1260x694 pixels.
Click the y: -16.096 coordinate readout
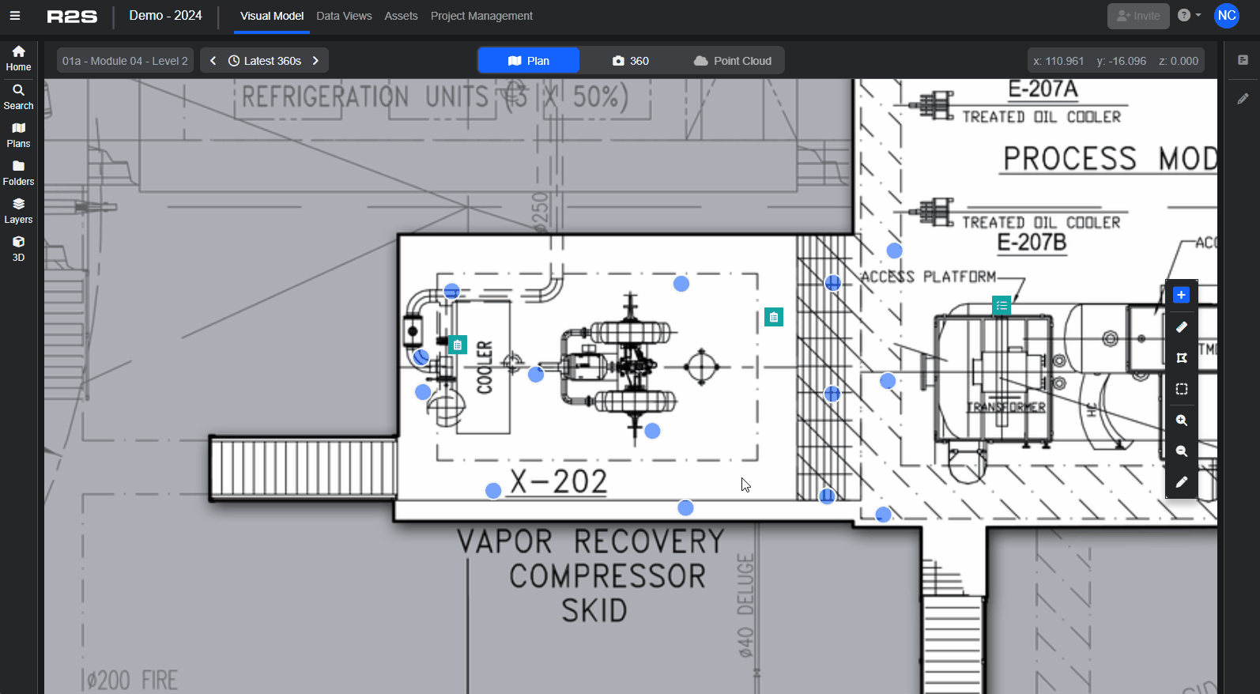pos(1121,61)
